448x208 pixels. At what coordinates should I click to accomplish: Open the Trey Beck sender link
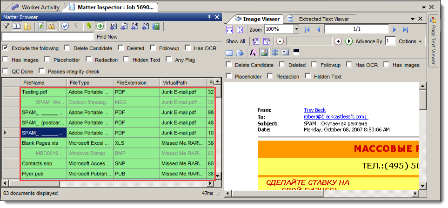pos(315,110)
